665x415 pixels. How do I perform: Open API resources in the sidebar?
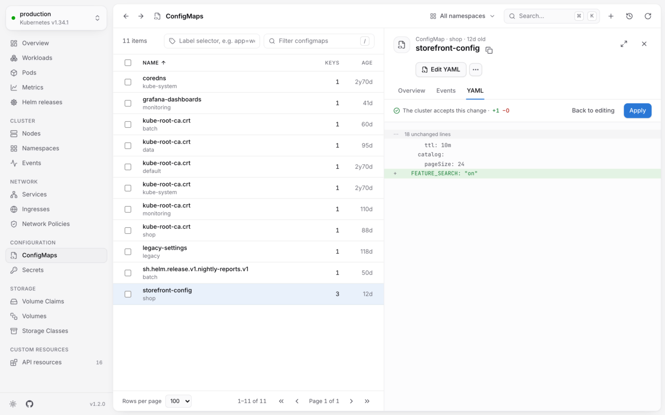[x=56, y=362]
